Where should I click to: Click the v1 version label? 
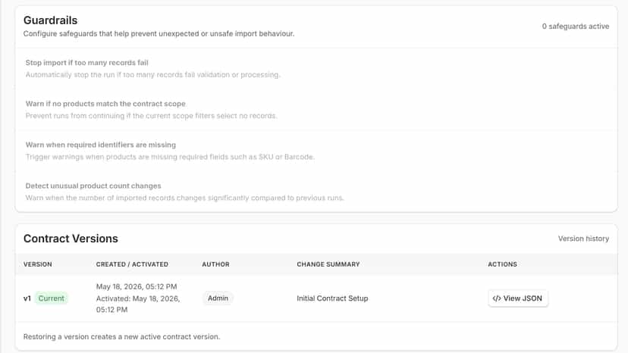click(x=27, y=298)
